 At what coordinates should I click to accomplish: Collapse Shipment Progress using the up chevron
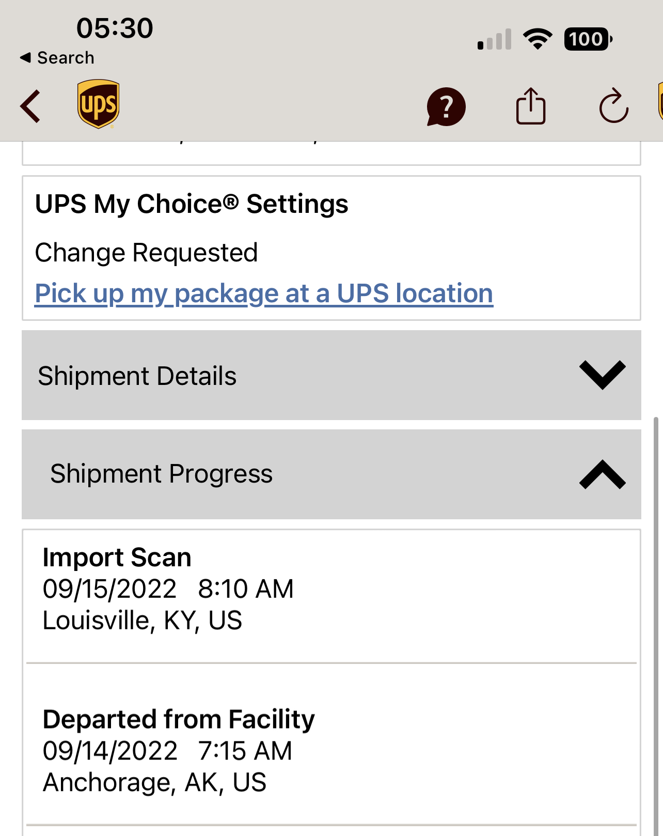coord(602,474)
